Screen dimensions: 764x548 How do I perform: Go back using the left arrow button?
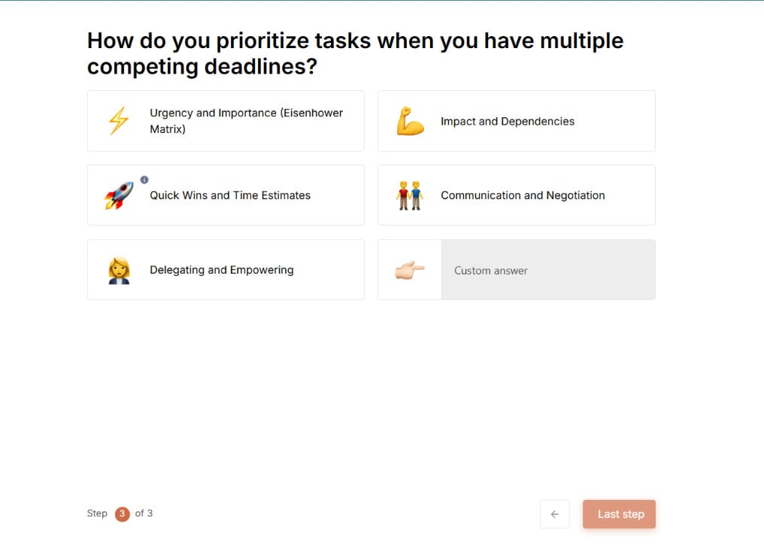pos(554,514)
